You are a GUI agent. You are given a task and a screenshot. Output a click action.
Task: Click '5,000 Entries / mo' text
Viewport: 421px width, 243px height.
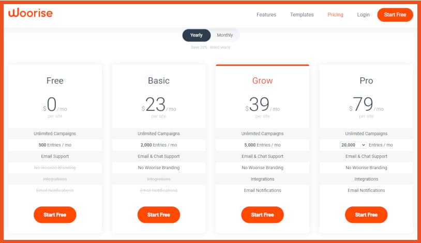click(x=262, y=145)
